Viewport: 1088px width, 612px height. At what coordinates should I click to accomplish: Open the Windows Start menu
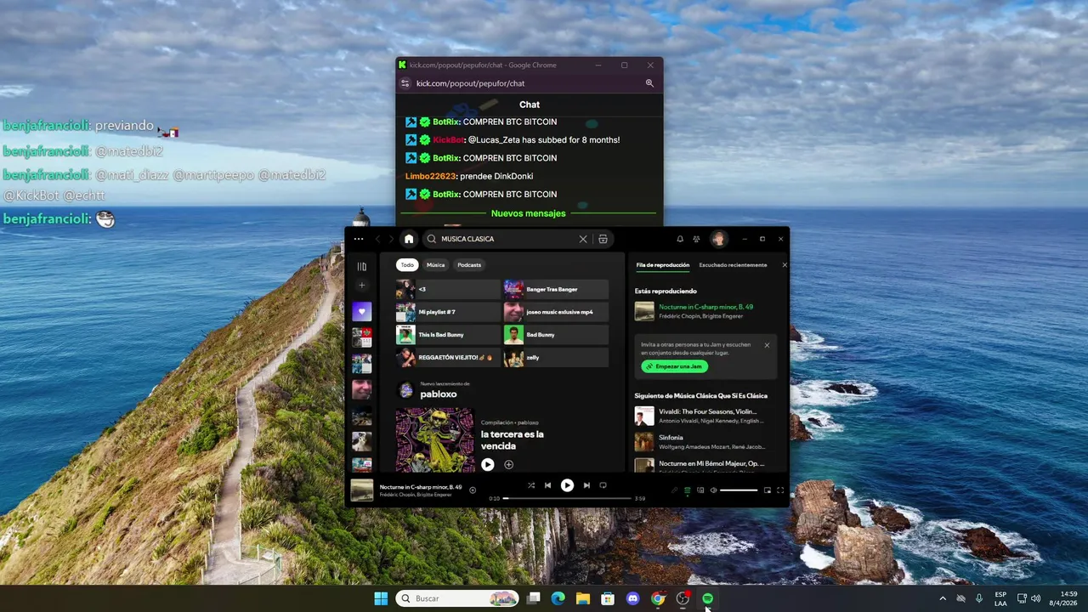[x=381, y=598]
